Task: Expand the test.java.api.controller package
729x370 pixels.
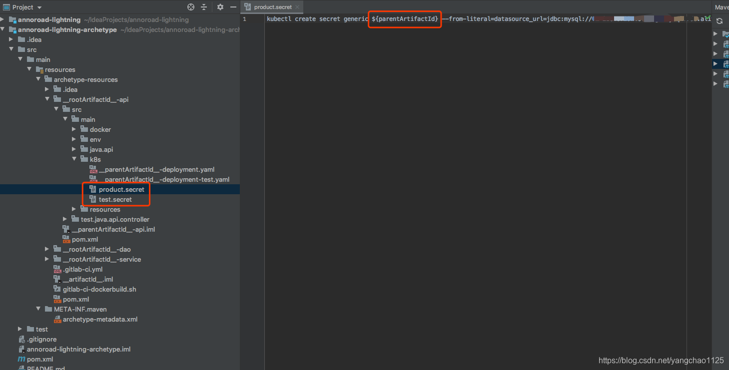Action: [x=65, y=219]
